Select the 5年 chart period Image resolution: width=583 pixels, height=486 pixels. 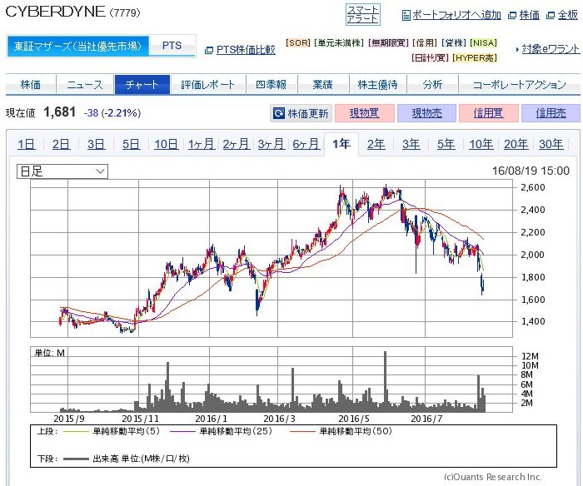click(x=446, y=144)
